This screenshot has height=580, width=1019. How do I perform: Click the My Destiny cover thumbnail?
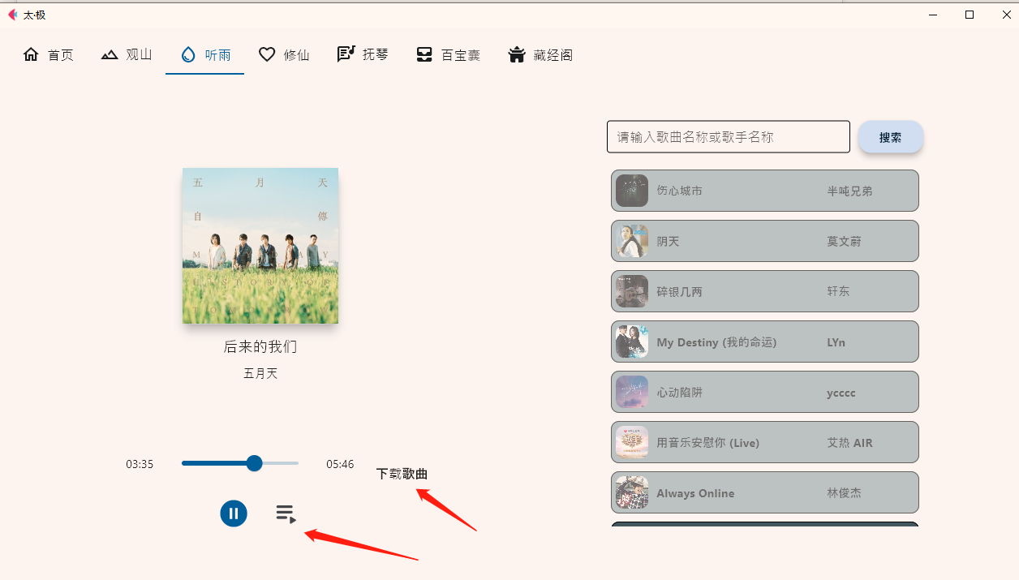click(x=632, y=342)
